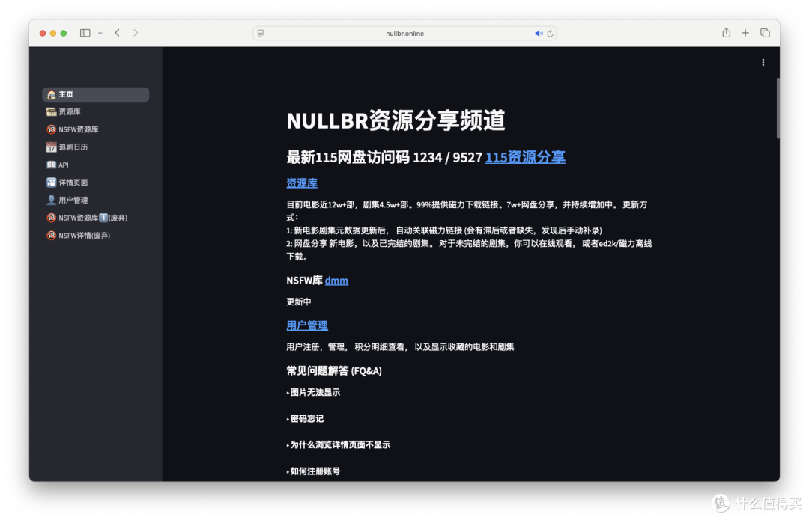Follow the 用户管理 heading link
Image resolution: width=809 pixels, height=520 pixels.
point(307,325)
